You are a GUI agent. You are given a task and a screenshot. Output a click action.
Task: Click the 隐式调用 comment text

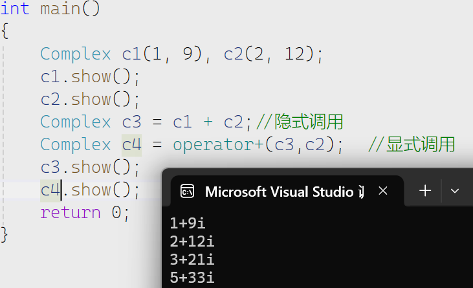tap(309, 122)
